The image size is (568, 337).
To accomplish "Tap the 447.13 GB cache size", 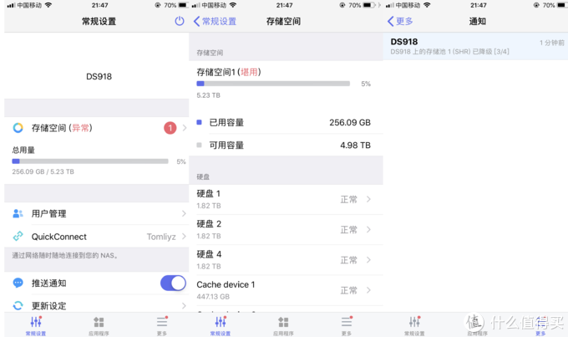I will [213, 297].
